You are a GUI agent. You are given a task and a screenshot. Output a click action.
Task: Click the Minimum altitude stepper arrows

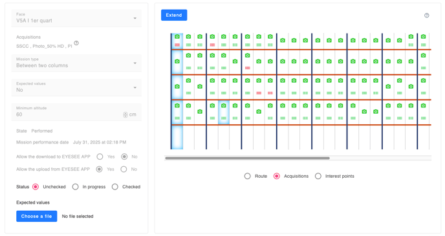point(125,114)
